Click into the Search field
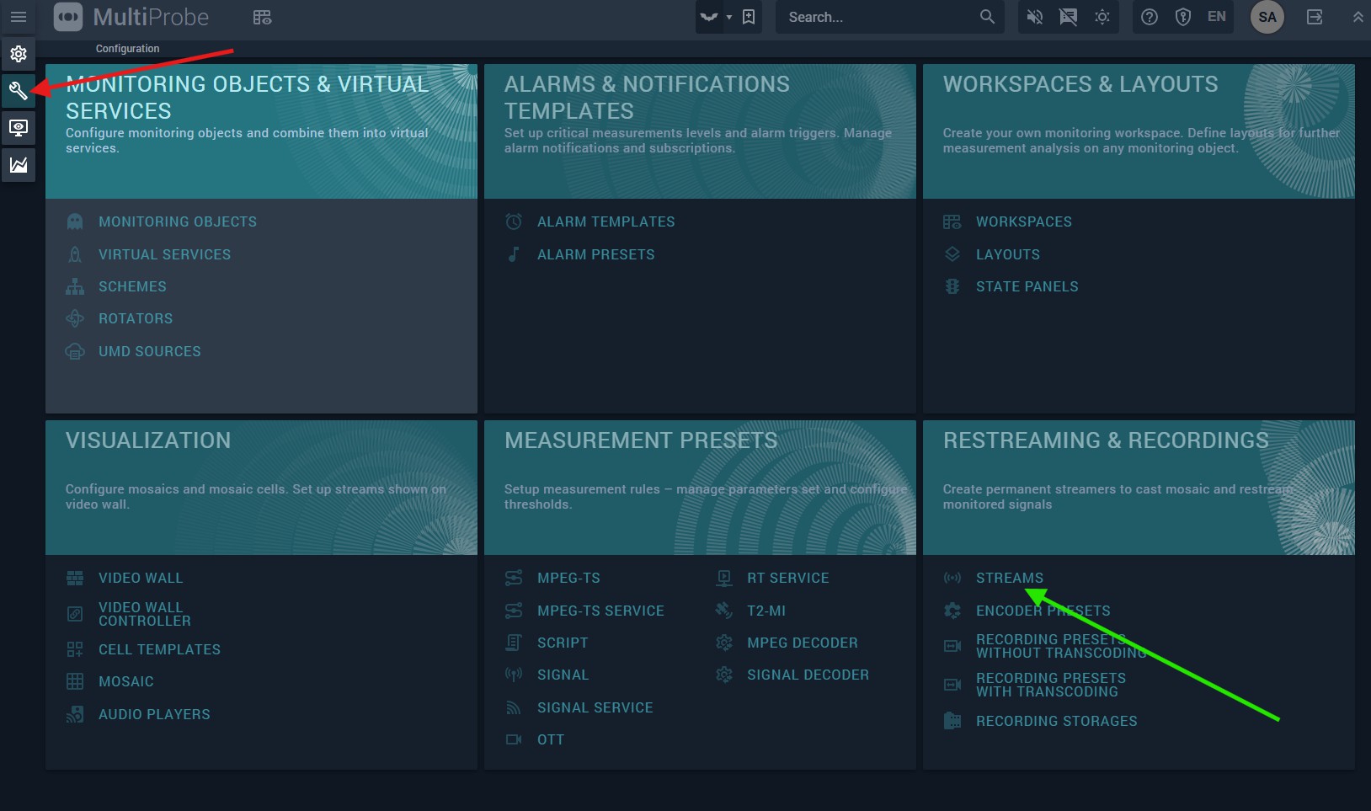Viewport: 1371px width, 811px height. 880,17
